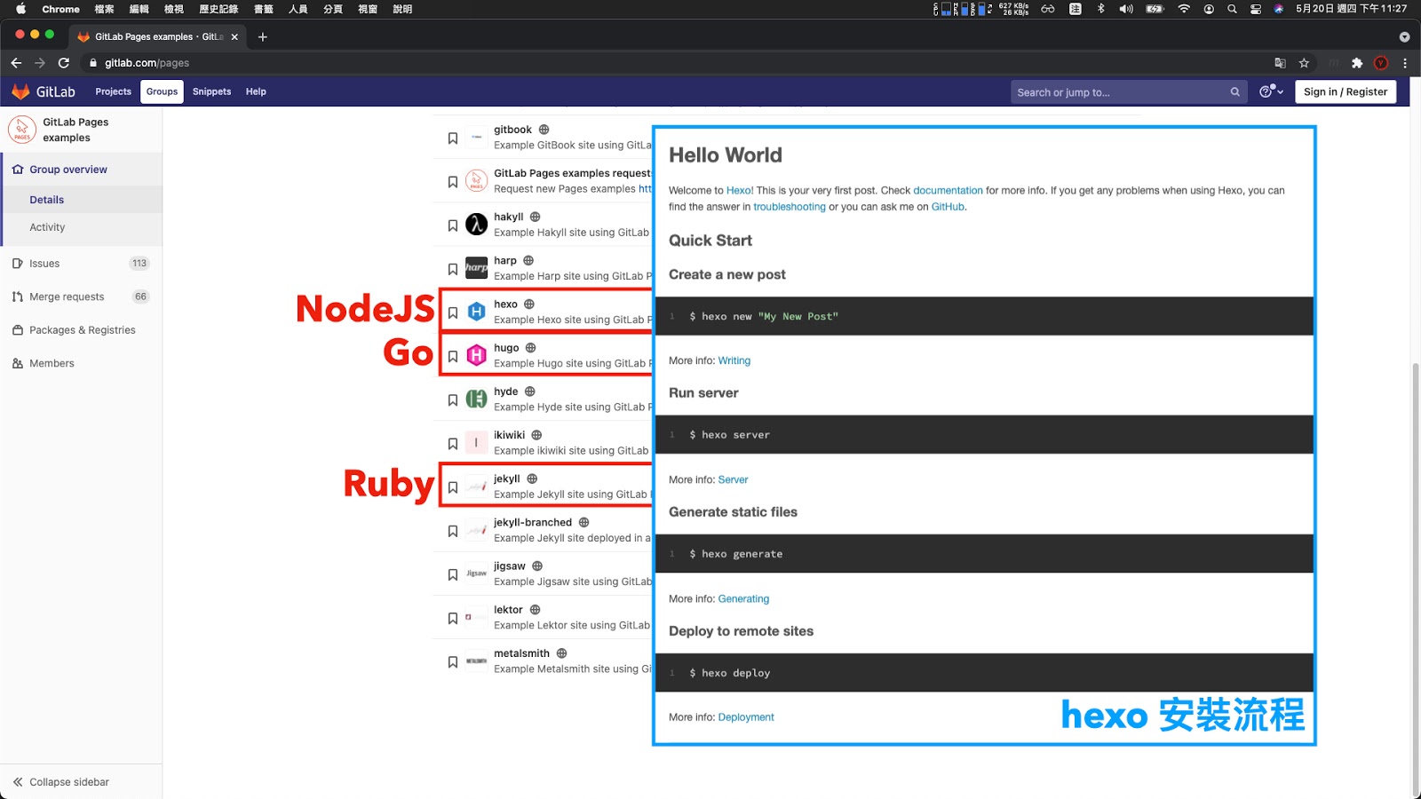The height and width of the screenshot is (799, 1421).
Task: Click the hugo project avatar icon
Action: click(477, 356)
